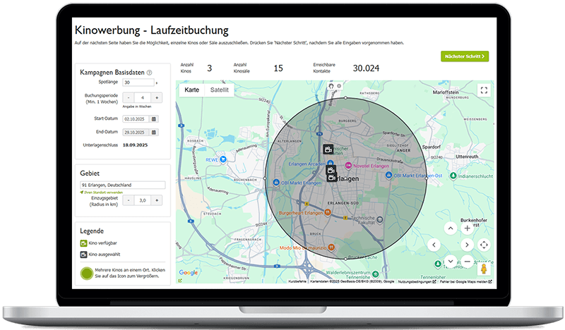This screenshot has height=330, width=565.
Task: Click the Gebiet location field '91 Erlangen, Deutschland'
Action: 122,185
